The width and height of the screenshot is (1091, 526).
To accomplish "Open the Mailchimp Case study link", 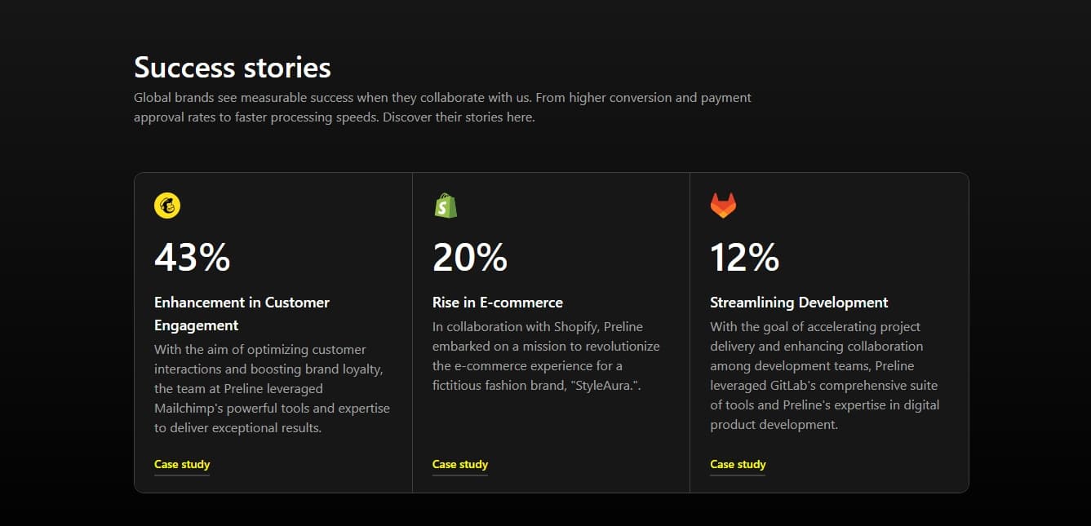I will 182,464.
